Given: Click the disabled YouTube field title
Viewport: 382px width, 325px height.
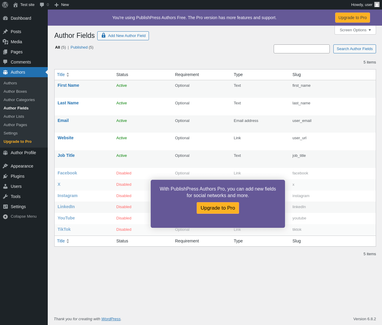Looking at the screenshot, I should (66, 218).
